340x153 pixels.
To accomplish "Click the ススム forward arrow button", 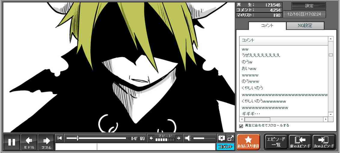I will pos(46,142).
